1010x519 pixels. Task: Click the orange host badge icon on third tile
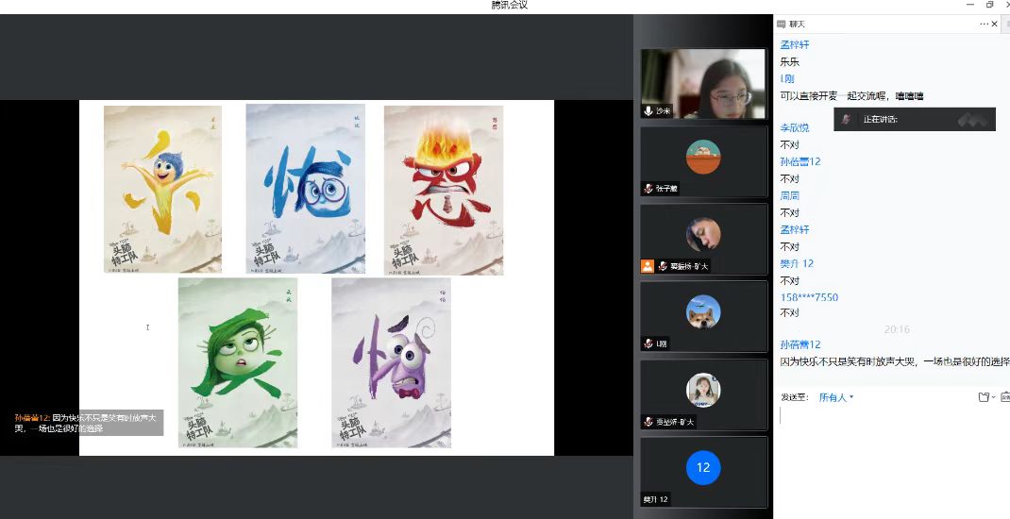click(x=648, y=266)
